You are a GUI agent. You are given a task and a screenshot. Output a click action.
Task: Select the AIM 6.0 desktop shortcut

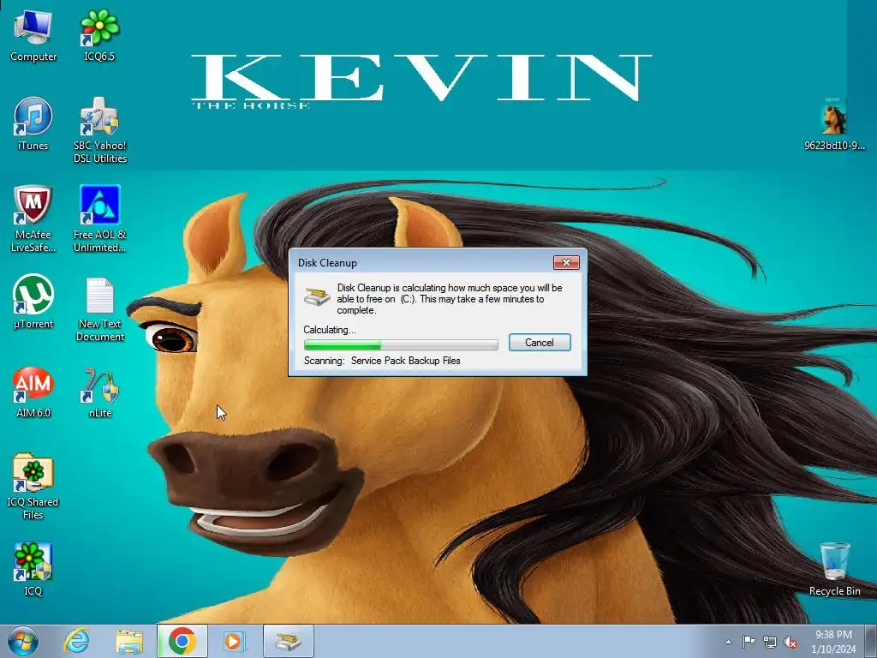33,392
